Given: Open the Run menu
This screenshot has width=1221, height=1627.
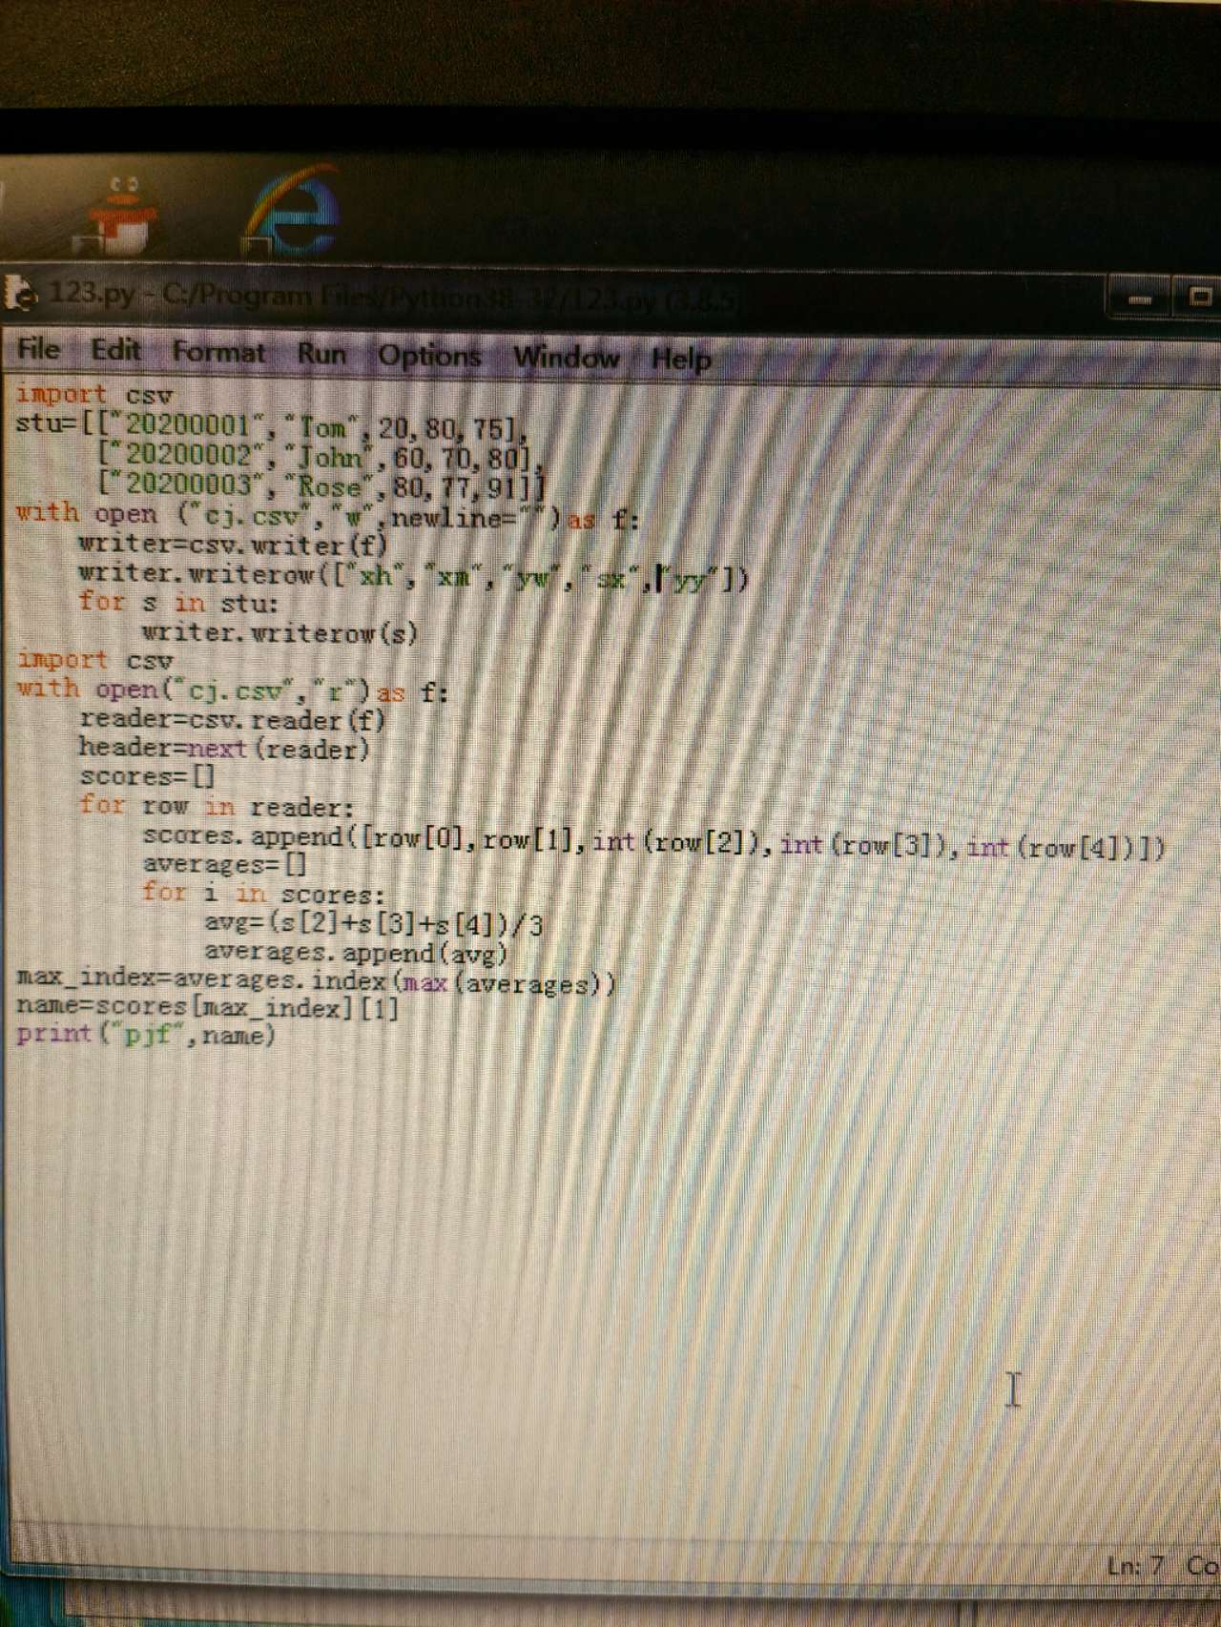Looking at the screenshot, I should coord(321,354).
